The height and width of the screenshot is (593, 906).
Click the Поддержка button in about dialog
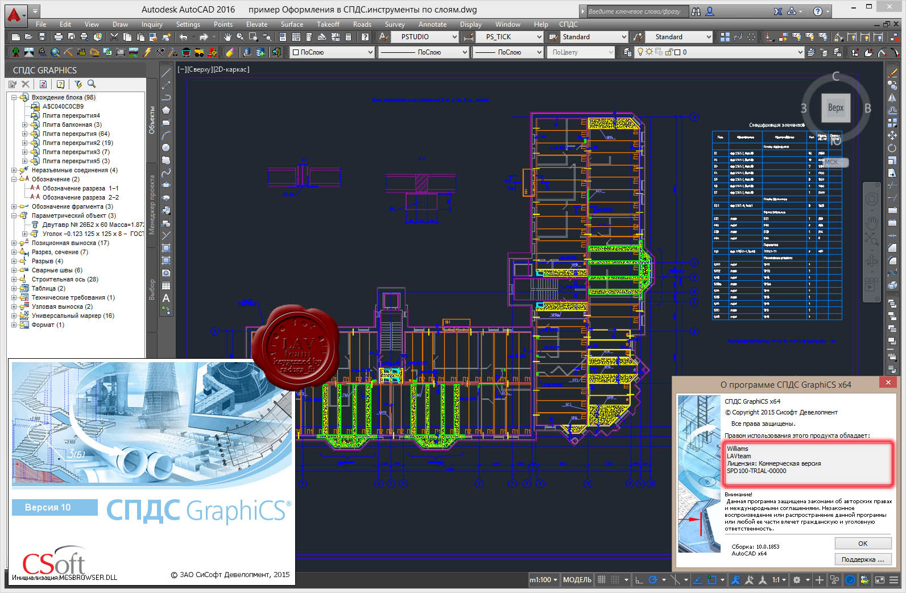863,559
